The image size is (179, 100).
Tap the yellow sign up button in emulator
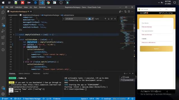(156, 49)
